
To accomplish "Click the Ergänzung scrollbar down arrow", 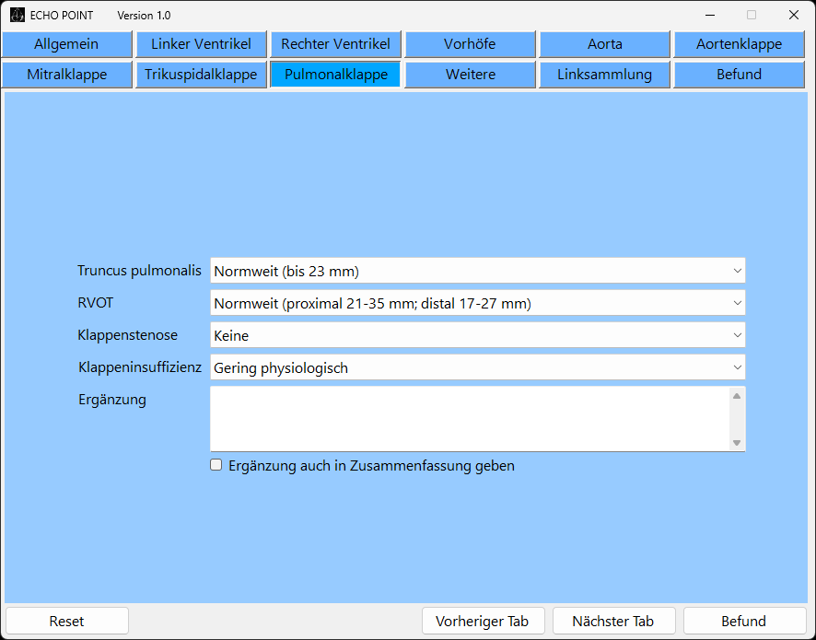I will pyautogui.click(x=736, y=443).
